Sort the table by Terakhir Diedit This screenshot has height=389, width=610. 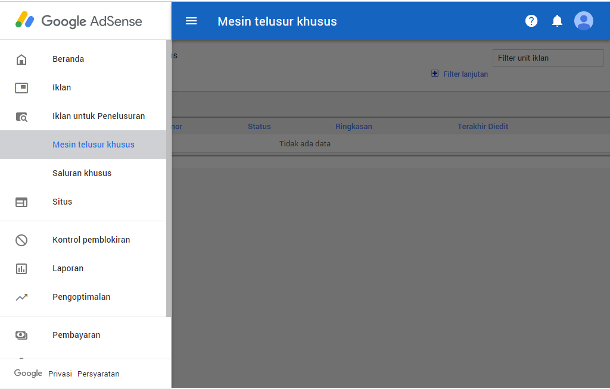coord(483,126)
